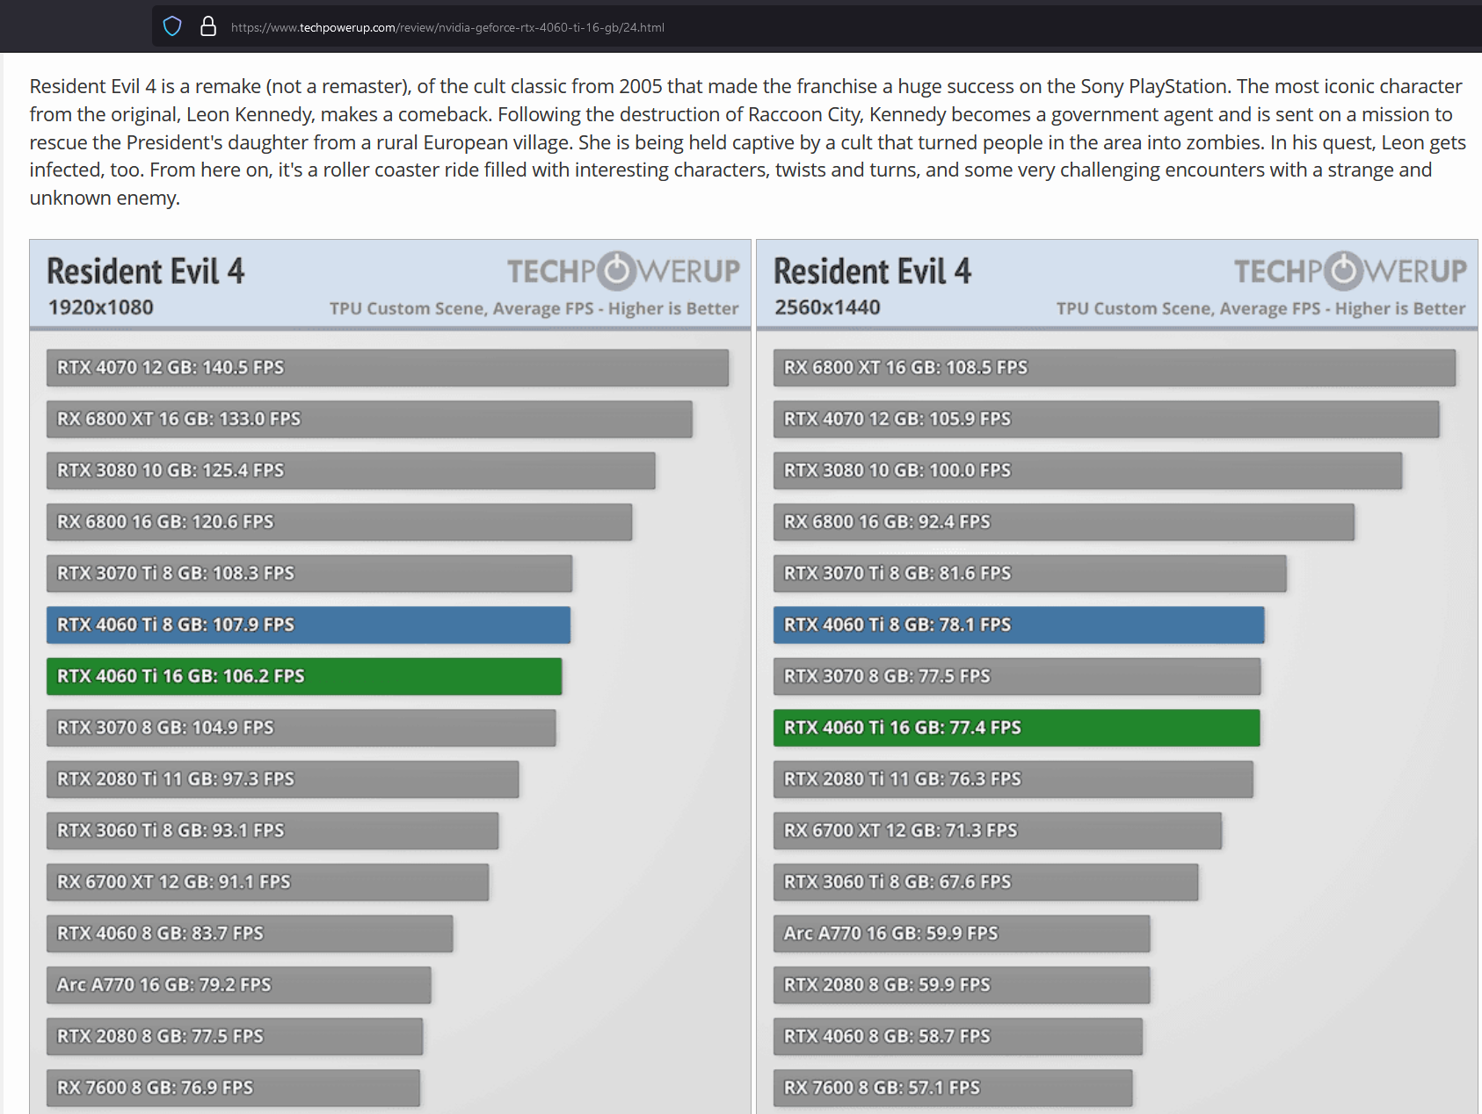Screen dimensions: 1482x1114
Task: Click the RX 6700 XT 12 GB: 71.3 FPS bar
Action: tap(998, 830)
